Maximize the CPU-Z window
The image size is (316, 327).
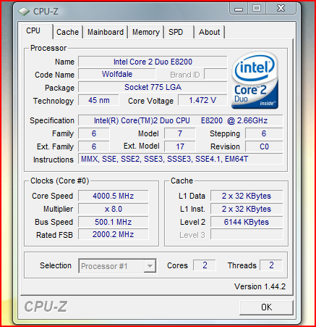click(257, 9)
